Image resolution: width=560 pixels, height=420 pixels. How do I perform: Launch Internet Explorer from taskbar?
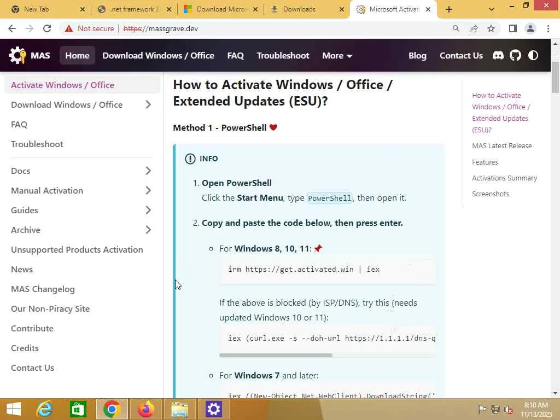[45, 409]
